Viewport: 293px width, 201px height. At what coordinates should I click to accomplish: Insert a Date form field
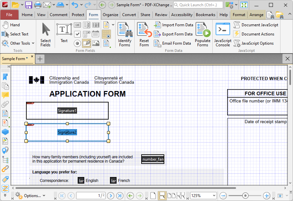click(x=96, y=34)
